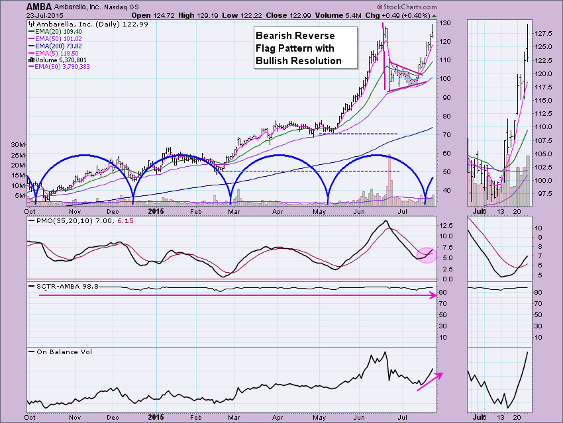Click the High 129.19 value

tap(198, 15)
